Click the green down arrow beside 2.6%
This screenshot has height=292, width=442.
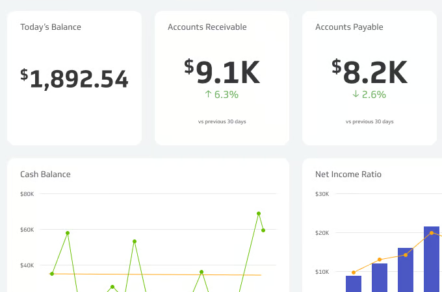pyautogui.click(x=356, y=95)
